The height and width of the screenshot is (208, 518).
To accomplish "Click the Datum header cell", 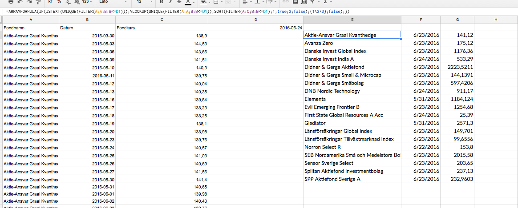I will tap(87, 28).
